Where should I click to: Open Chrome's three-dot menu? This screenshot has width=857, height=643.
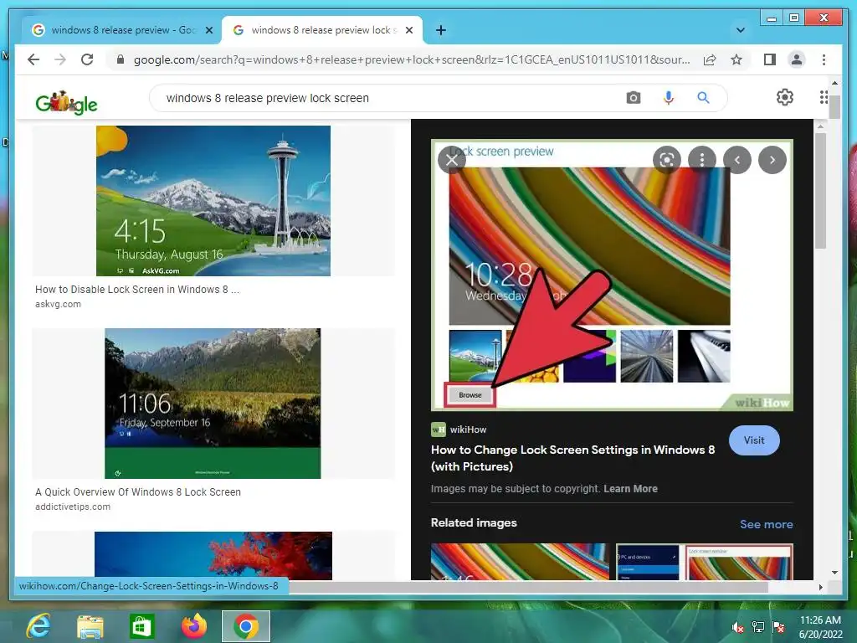tap(824, 59)
